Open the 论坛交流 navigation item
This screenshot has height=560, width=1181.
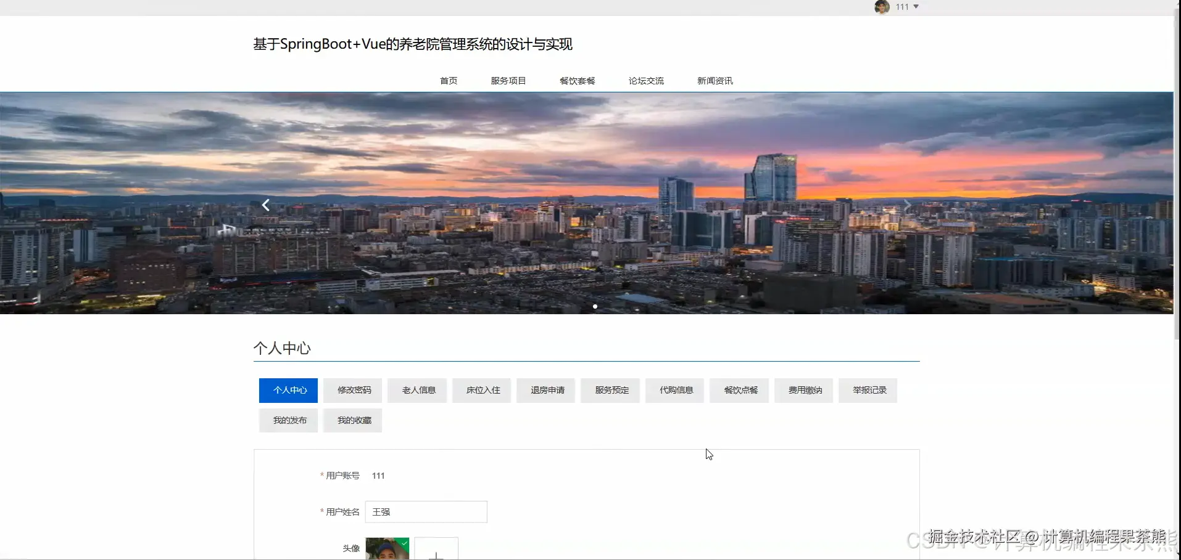(646, 80)
